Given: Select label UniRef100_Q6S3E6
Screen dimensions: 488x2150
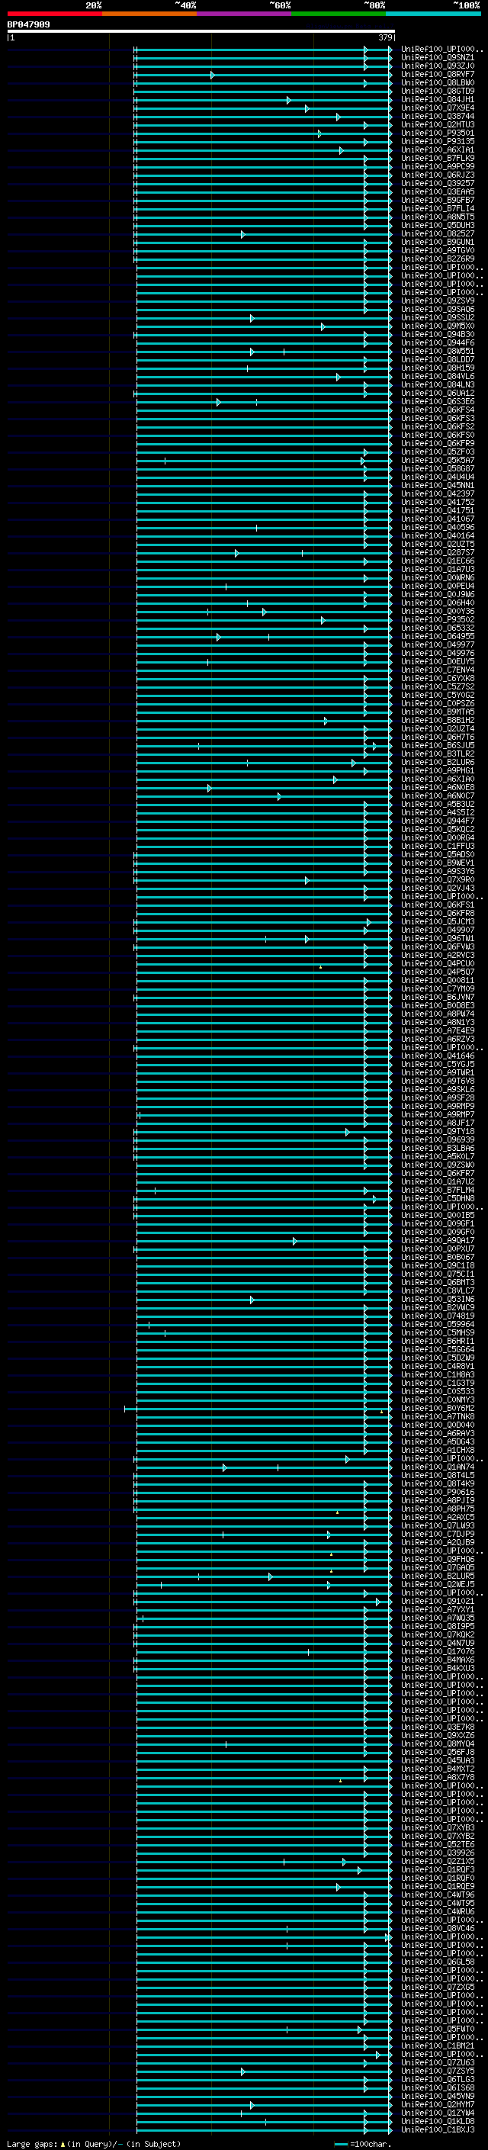Looking at the screenshot, I should 438,401.
